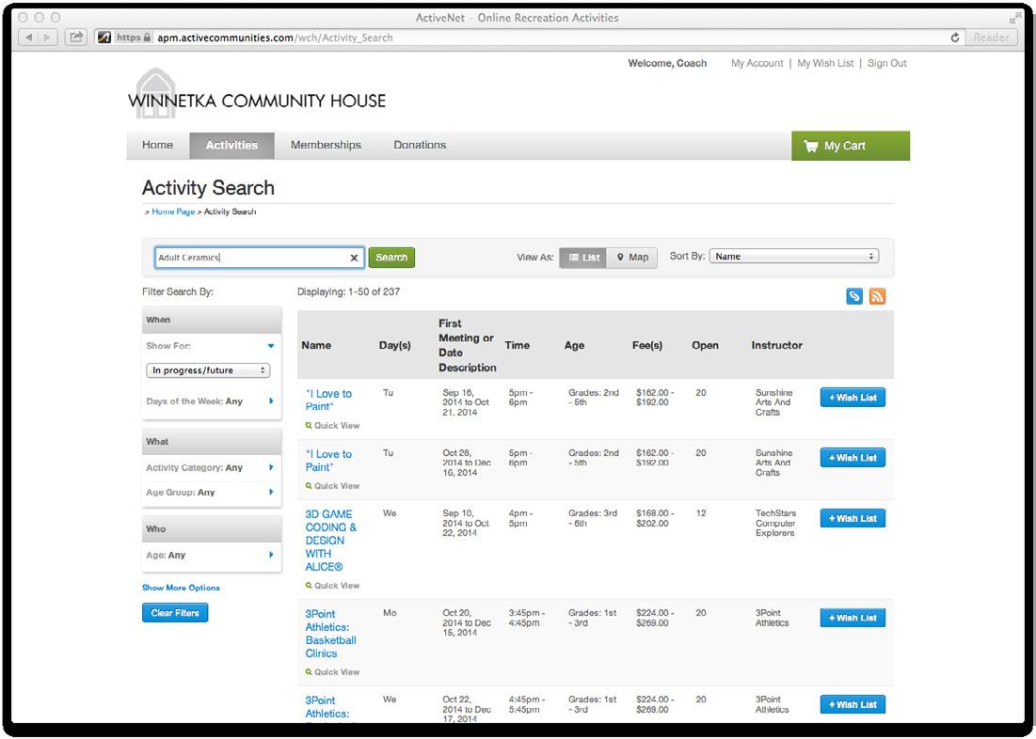The width and height of the screenshot is (1036, 739).
Task: Clear search text with the X icon
Action: (x=354, y=258)
